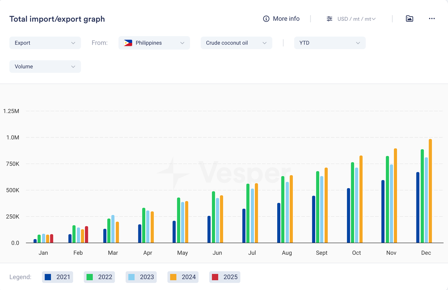Click the More info circle icon
Screen dimensions: 448x290
tap(266, 19)
